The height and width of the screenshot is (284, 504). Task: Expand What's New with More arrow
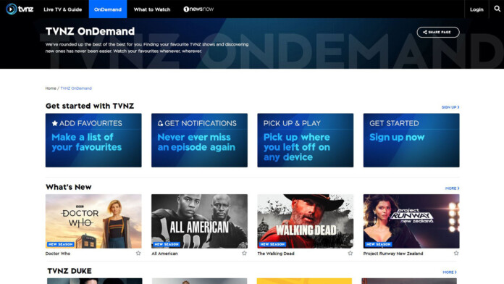tap(453, 188)
